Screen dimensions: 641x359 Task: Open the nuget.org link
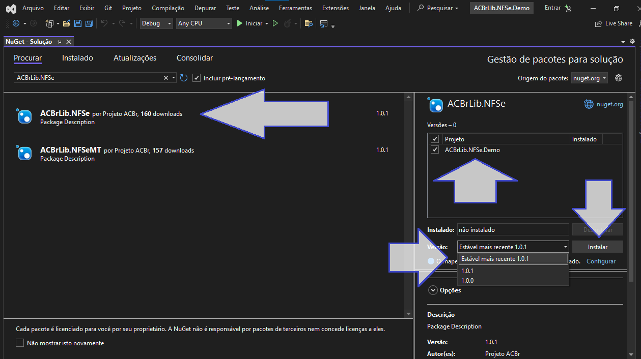click(609, 104)
